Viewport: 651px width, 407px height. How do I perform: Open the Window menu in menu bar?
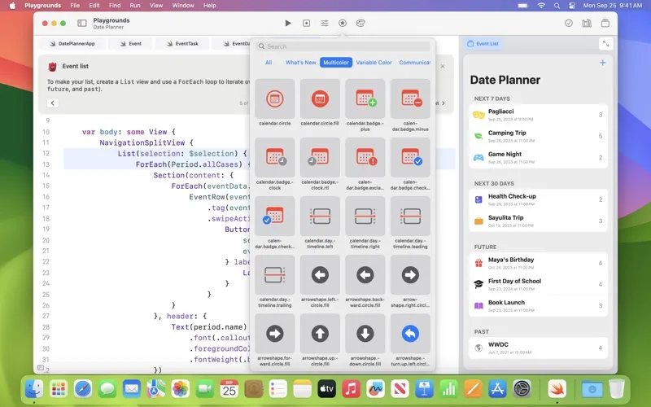click(183, 6)
